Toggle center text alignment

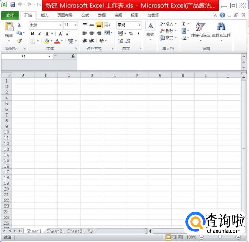pos(92,33)
